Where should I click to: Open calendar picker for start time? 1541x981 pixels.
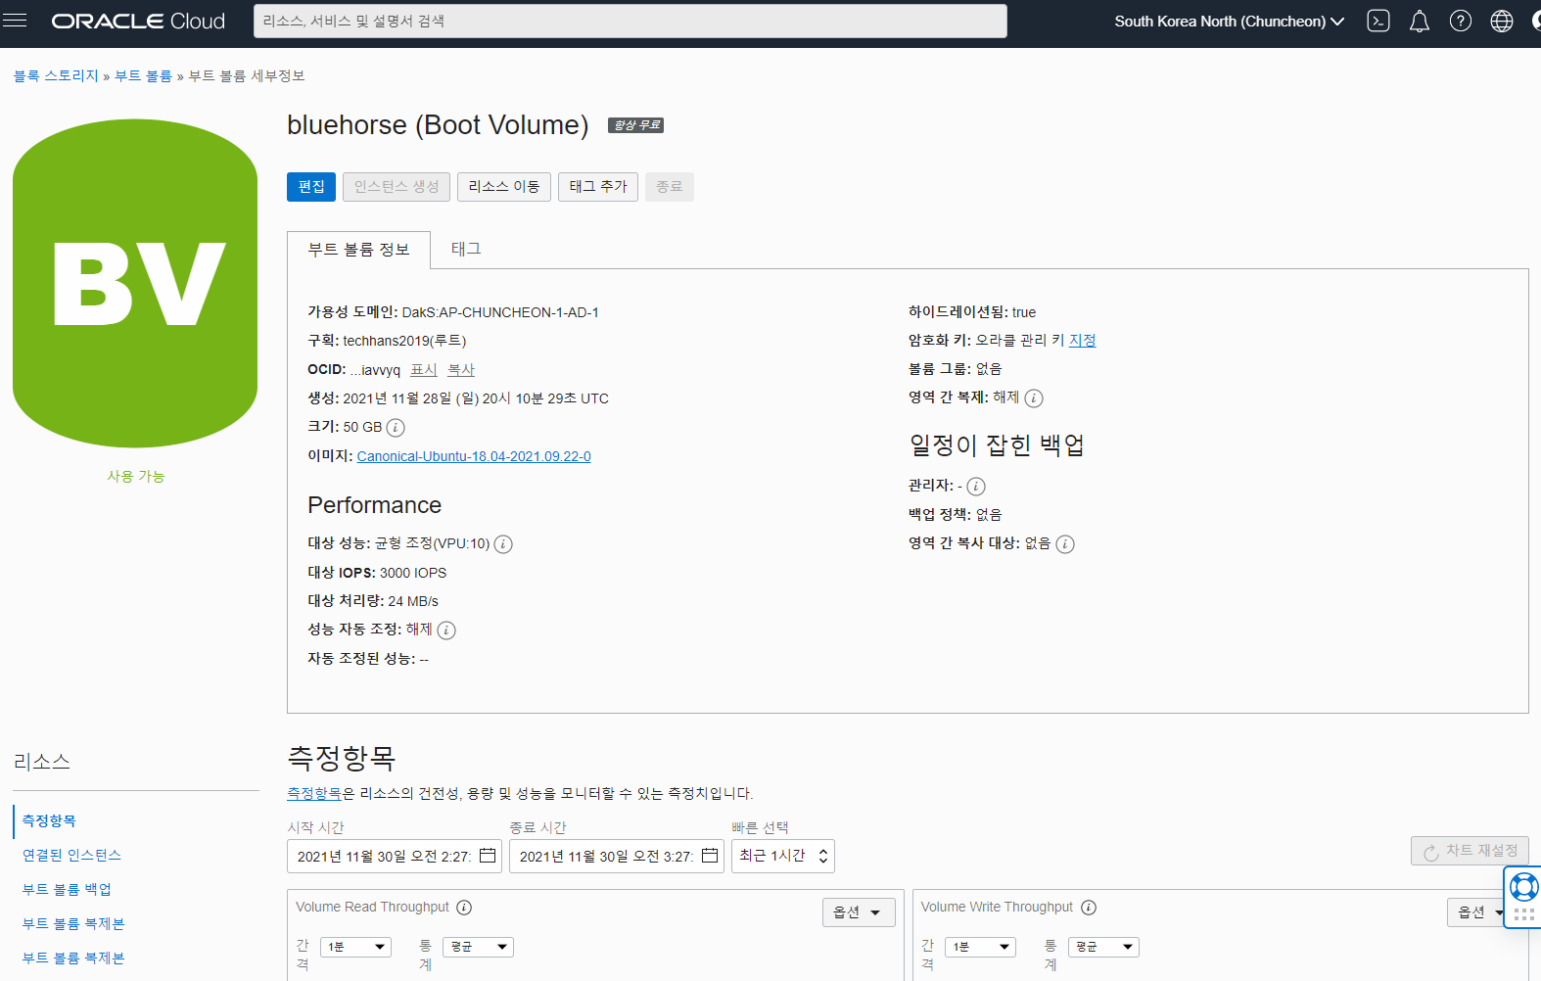click(x=488, y=856)
